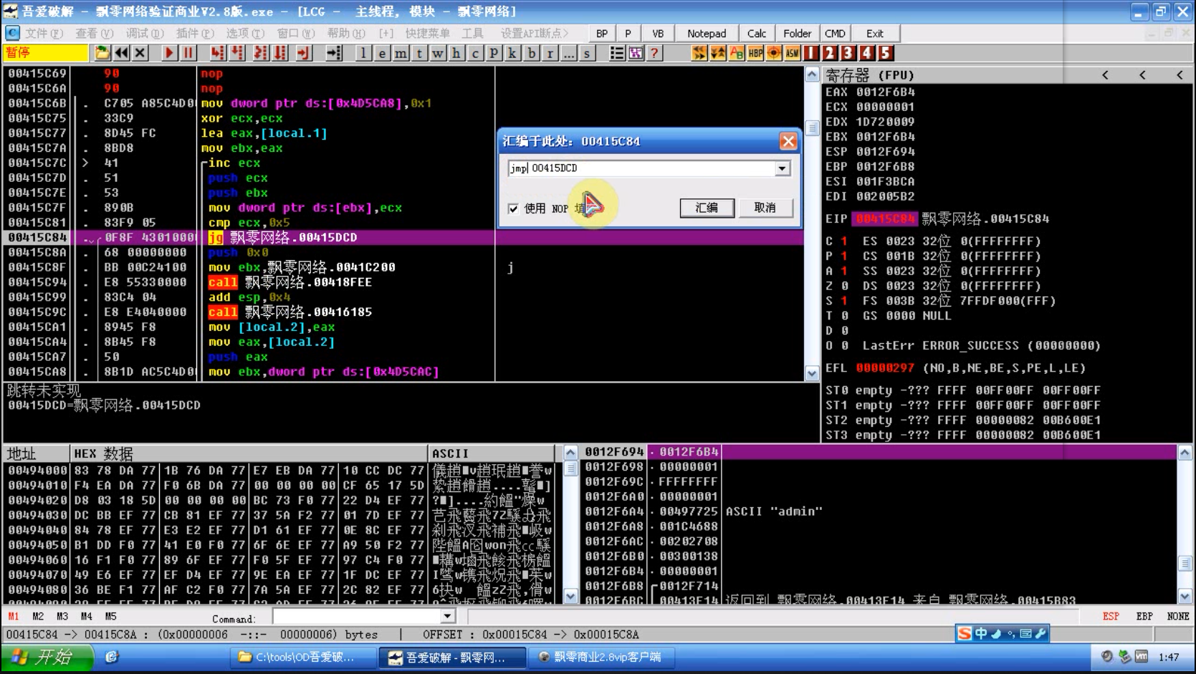Viewport: 1196px width, 674px height.
Task: Open the 插件(P) menu
Action: [195, 34]
